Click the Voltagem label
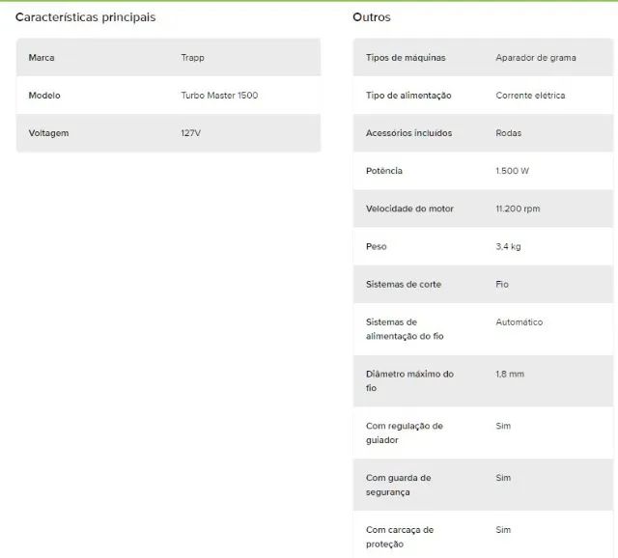The width and height of the screenshot is (618, 558). pyautogui.click(x=48, y=133)
